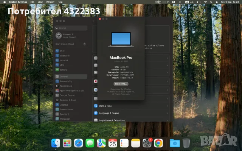The image size is (242, 151).
Task: Open Desktop & Dock settings
Action: (x=71, y=100)
